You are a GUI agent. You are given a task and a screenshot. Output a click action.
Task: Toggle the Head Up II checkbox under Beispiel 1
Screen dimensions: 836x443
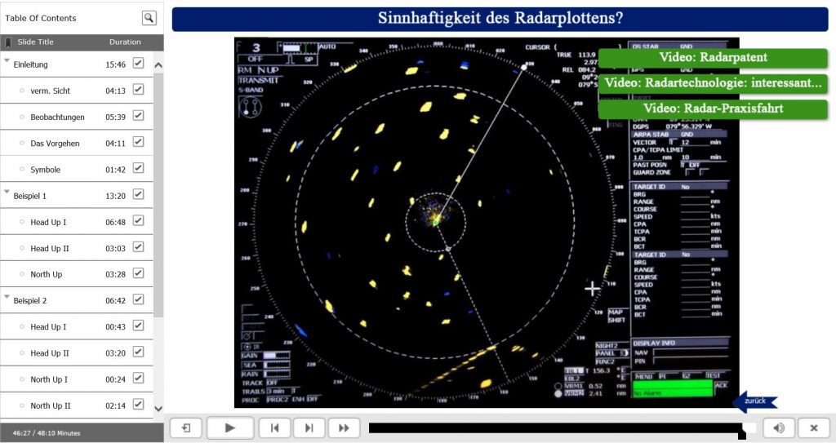tap(138, 248)
